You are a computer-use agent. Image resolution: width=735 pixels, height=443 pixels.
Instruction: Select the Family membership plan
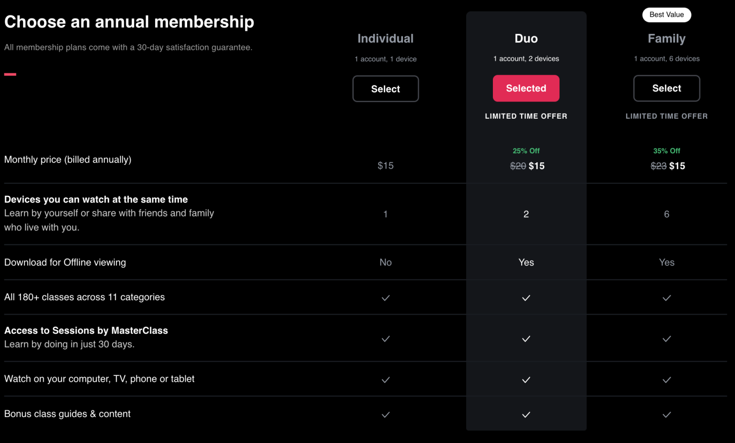[667, 88]
